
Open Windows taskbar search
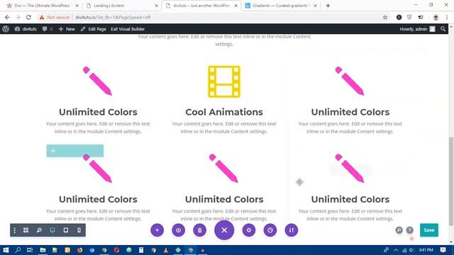[x=18, y=250]
